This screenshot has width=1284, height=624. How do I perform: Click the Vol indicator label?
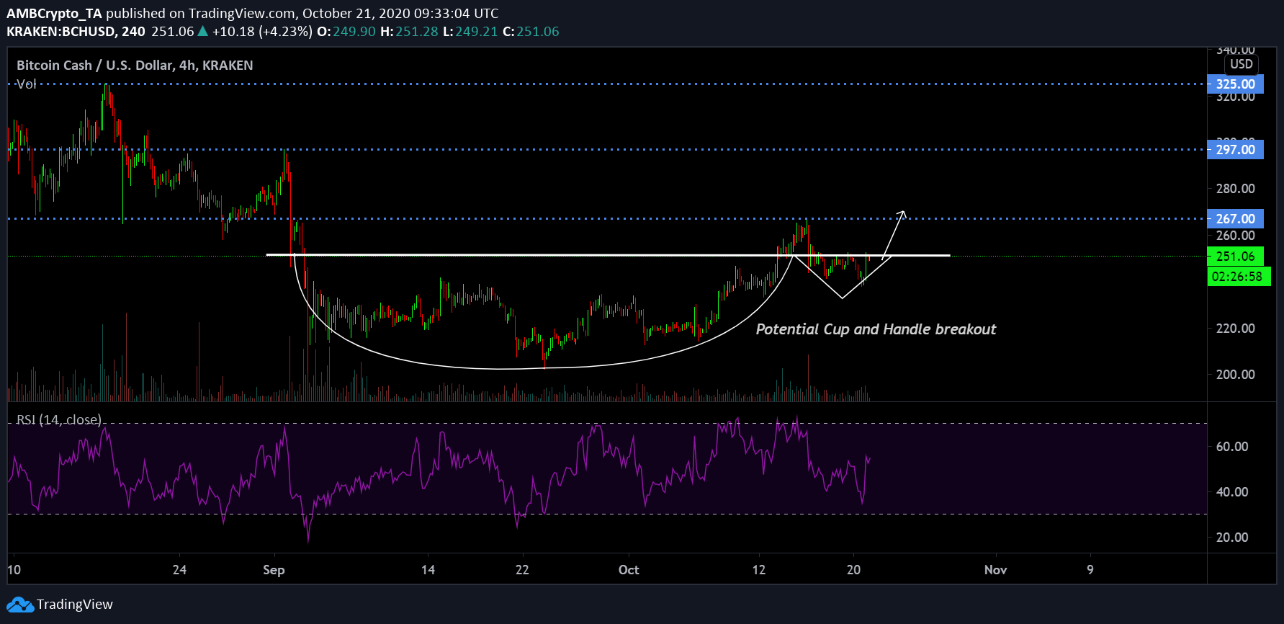point(27,84)
